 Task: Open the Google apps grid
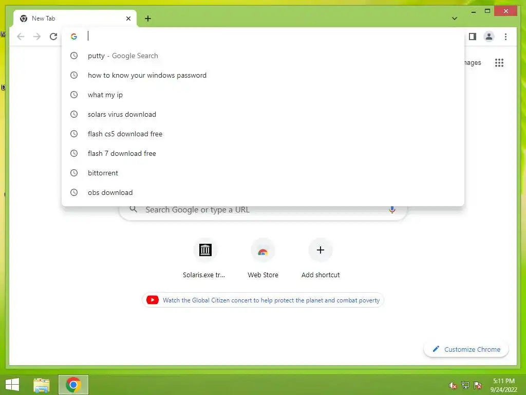tap(499, 62)
